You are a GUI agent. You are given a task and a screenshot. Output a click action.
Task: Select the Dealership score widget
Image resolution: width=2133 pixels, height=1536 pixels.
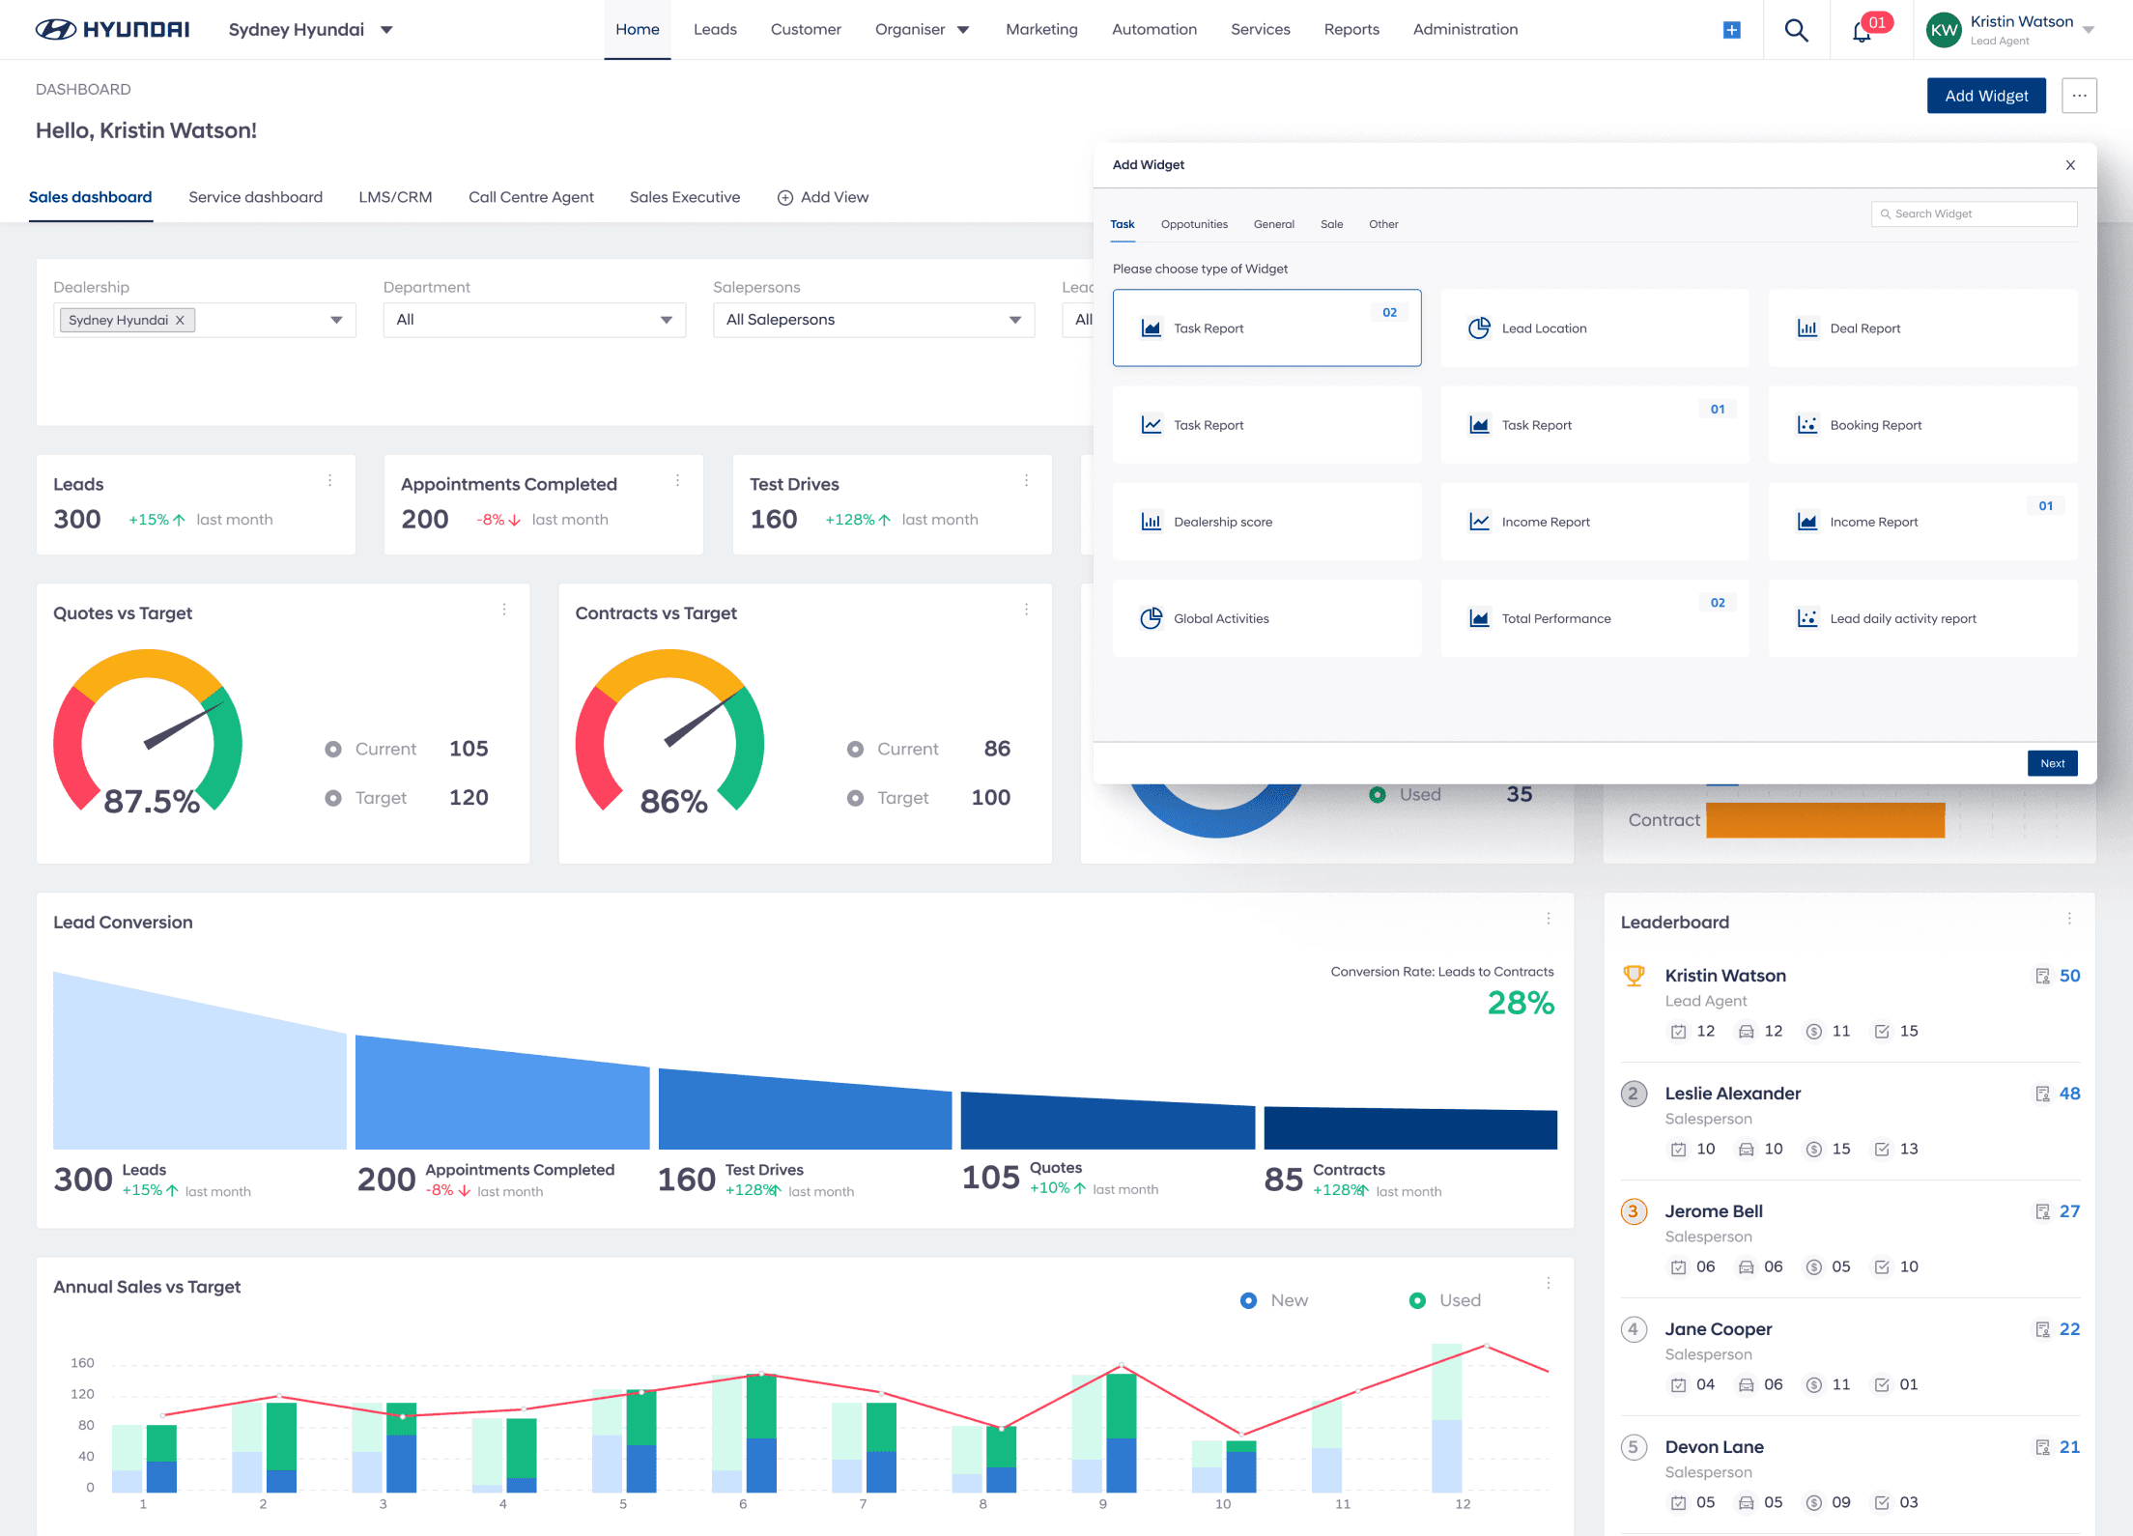(1266, 521)
